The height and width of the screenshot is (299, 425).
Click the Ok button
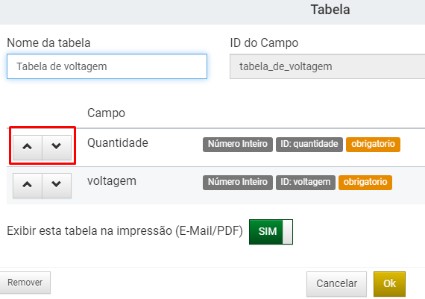389,284
